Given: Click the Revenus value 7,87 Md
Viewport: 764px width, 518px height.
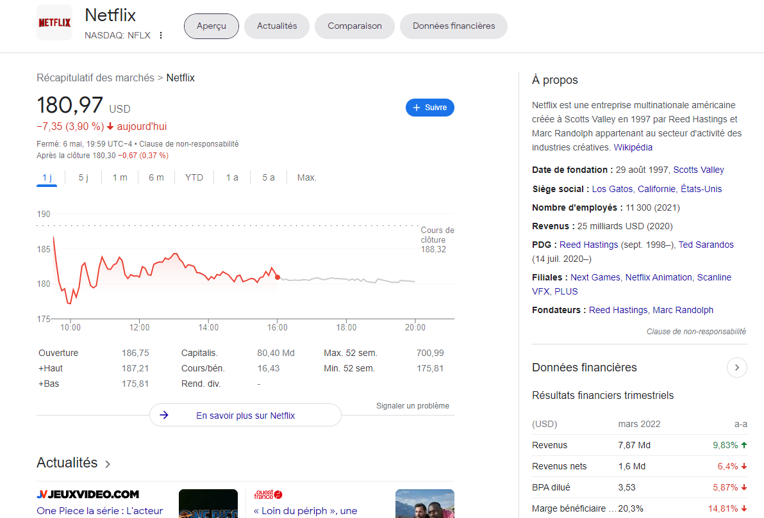Looking at the screenshot, I should point(635,445).
